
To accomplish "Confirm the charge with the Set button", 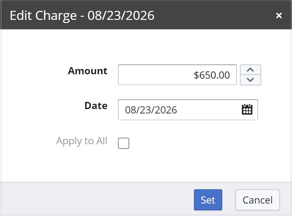I will point(208,200).
